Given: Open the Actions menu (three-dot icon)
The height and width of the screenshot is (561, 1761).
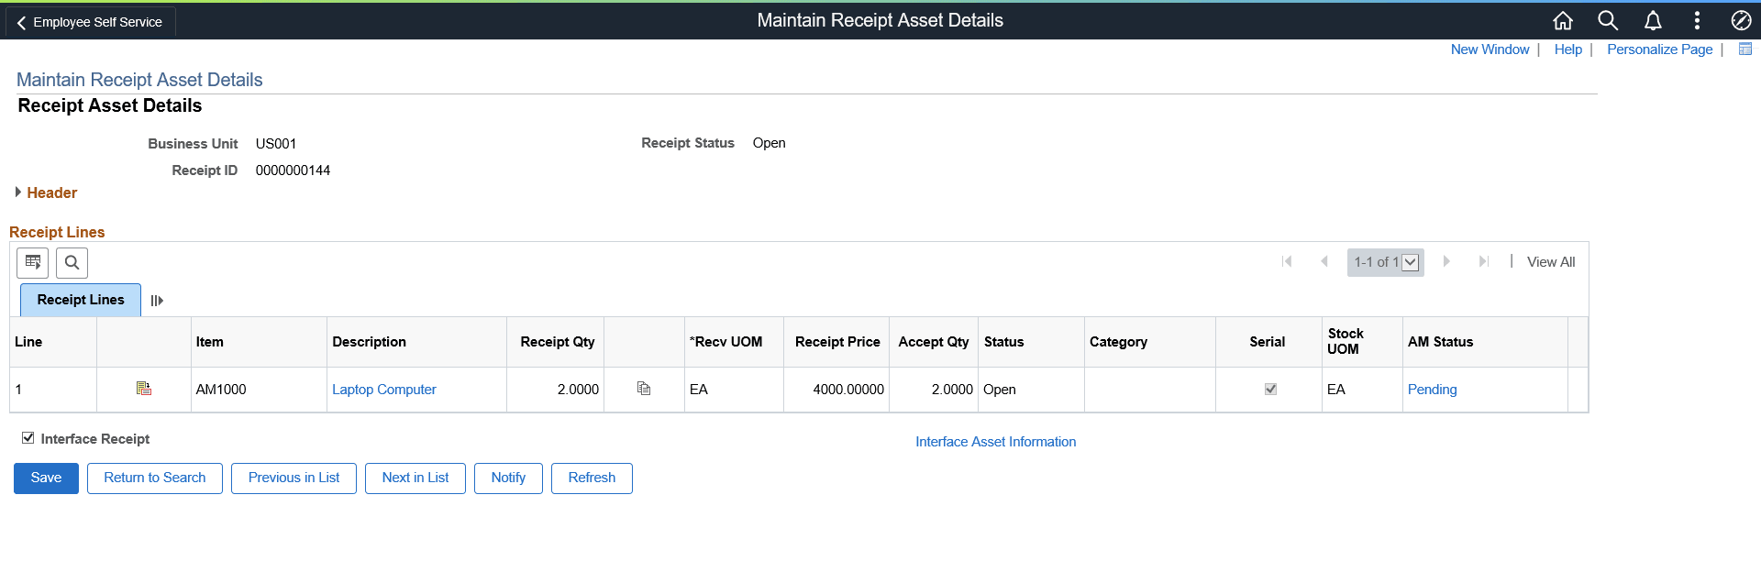Looking at the screenshot, I should (1697, 20).
